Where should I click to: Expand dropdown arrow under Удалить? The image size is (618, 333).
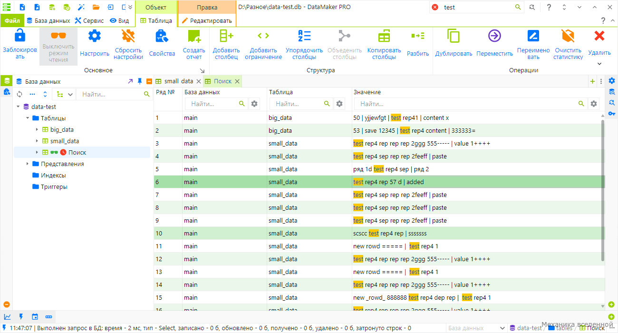599,64
